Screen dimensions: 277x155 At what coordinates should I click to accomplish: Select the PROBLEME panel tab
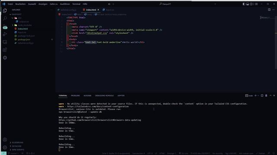pyautogui.click(x=75, y=96)
